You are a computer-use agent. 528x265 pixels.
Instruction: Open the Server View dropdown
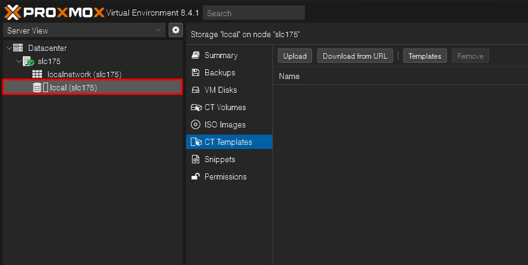84,31
